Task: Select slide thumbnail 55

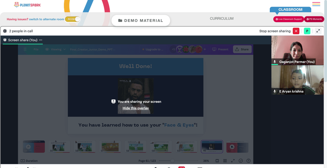Action: click(59, 146)
